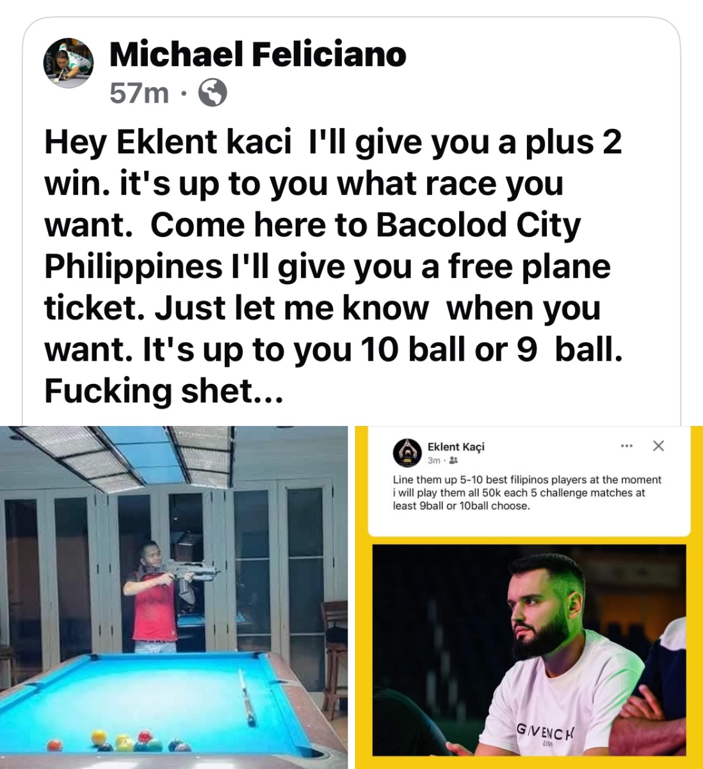Open Michael Feliciano's profile picture
The height and width of the screenshot is (769, 703).
click(x=68, y=63)
